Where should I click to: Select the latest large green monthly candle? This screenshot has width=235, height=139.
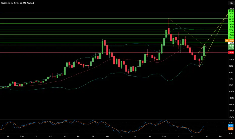(x=204, y=51)
